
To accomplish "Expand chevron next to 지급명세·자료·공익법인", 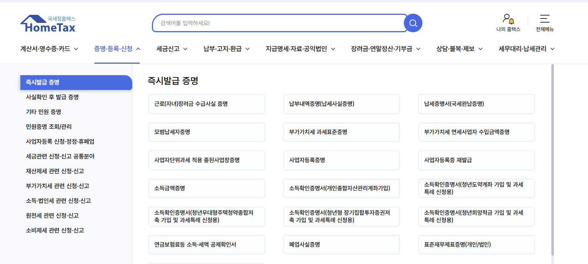I will 333,49.
